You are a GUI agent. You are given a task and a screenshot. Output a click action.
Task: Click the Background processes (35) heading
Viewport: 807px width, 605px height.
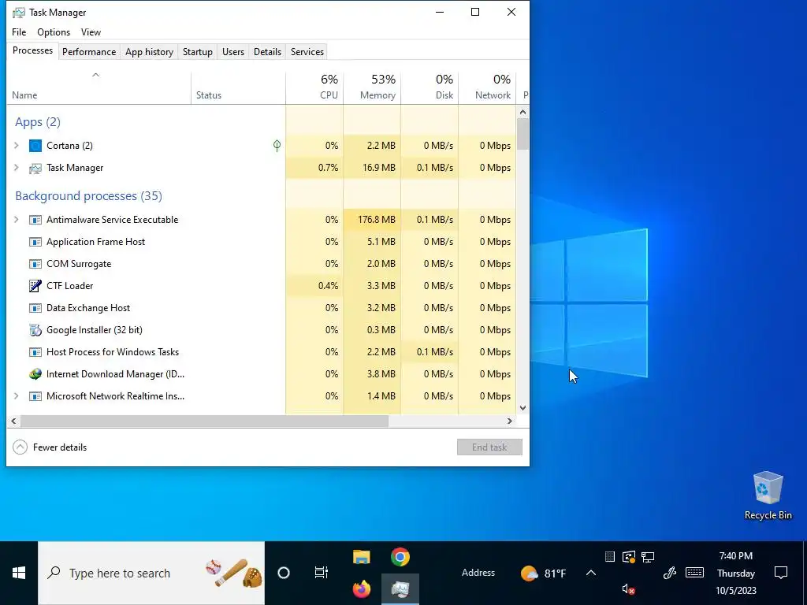(x=88, y=196)
